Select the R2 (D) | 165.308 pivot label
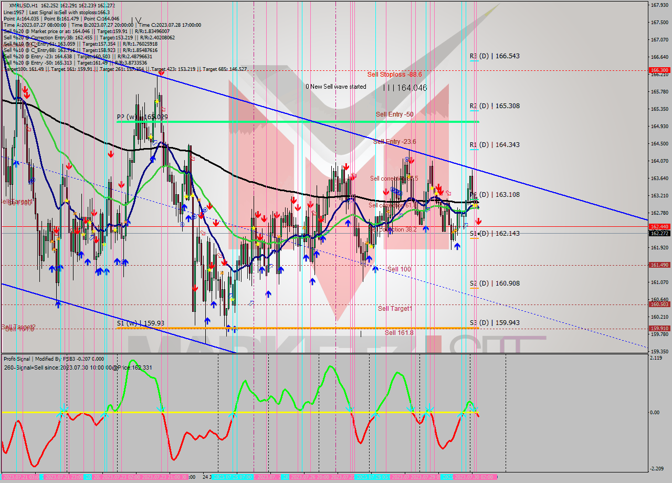The image size is (672, 483). point(495,106)
